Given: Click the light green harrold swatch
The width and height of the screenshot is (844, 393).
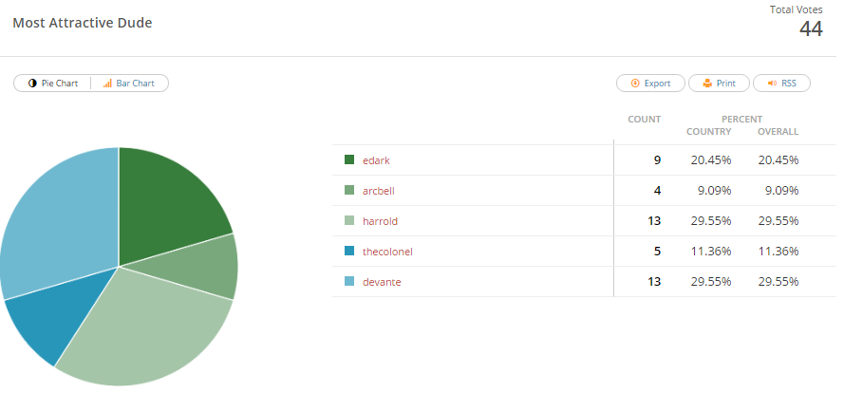Looking at the screenshot, I should [349, 221].
